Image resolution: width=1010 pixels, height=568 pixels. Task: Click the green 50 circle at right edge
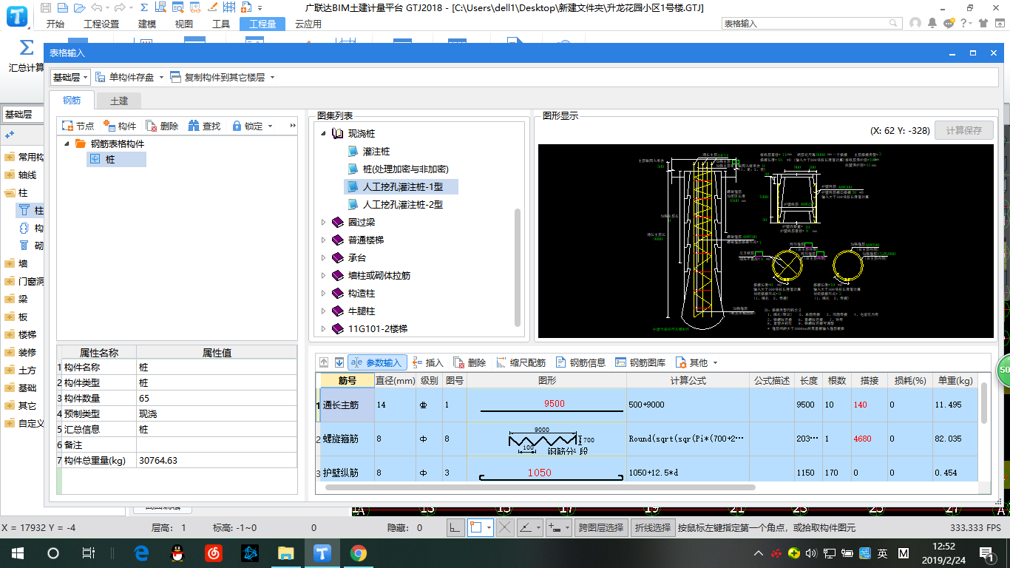pyautogui.click(x=1003, y=369)
